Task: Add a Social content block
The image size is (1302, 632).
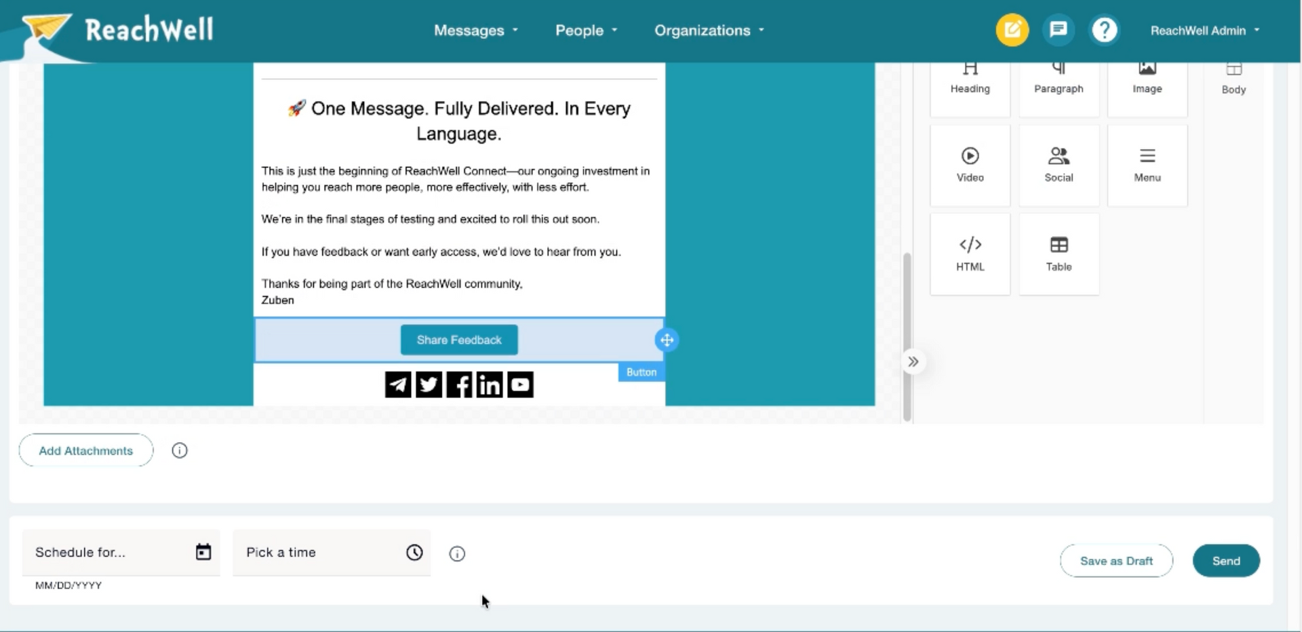Action: [x=1059, y=165]
